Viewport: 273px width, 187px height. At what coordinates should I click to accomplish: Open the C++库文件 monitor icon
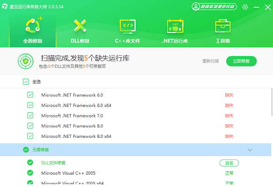coord(127,26)
